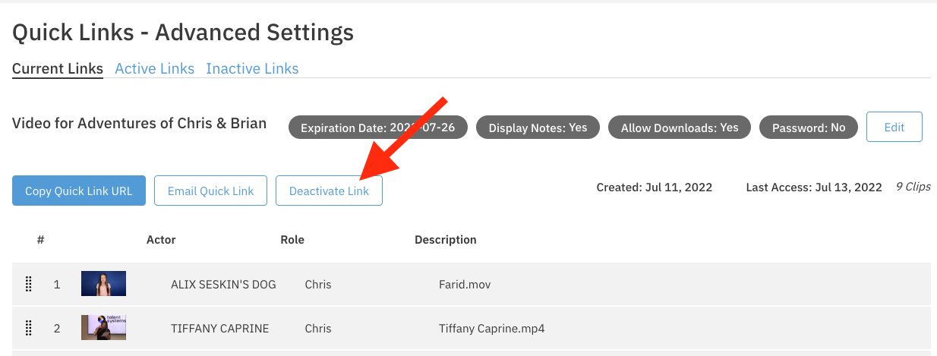The image size is (937, 356).
Task: Click the Actor column header
Action: pyautogui.click(x=161, y=240)
